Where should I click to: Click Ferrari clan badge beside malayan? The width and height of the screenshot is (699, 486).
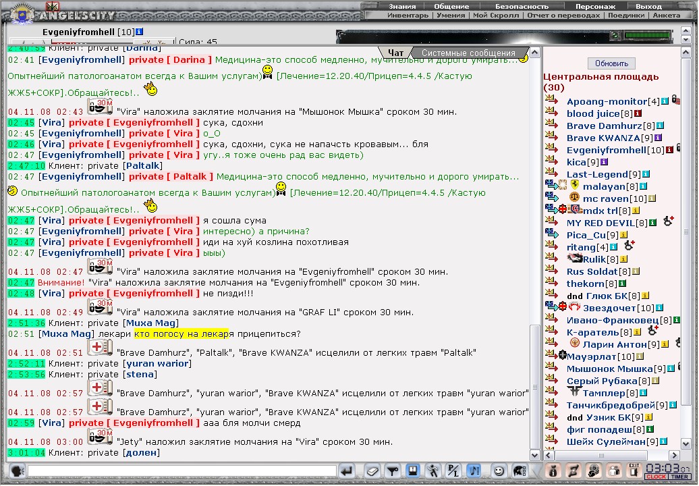click(x=575, y=184)
